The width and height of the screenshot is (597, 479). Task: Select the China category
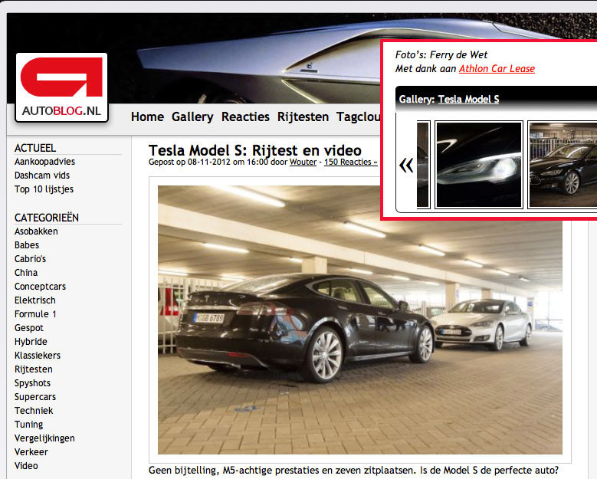pyautogui.click(x=26, y=273)
